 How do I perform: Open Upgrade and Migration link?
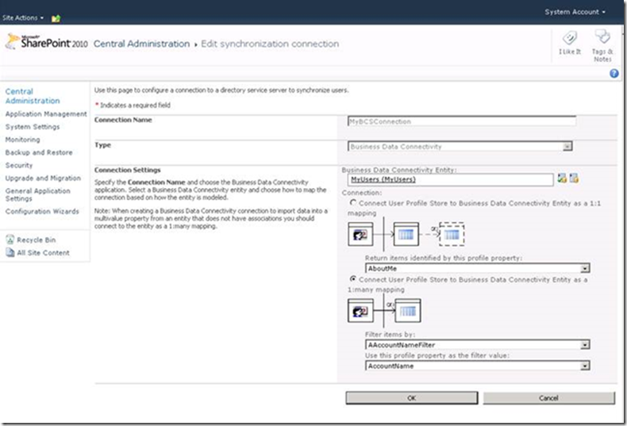tap(43, 178)
